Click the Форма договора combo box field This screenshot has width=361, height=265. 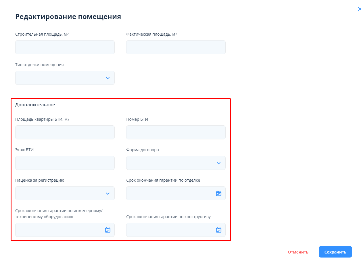pyautogui.click(x=170, y=163)
